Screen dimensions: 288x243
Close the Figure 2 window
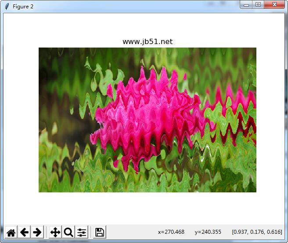[274, 5]
